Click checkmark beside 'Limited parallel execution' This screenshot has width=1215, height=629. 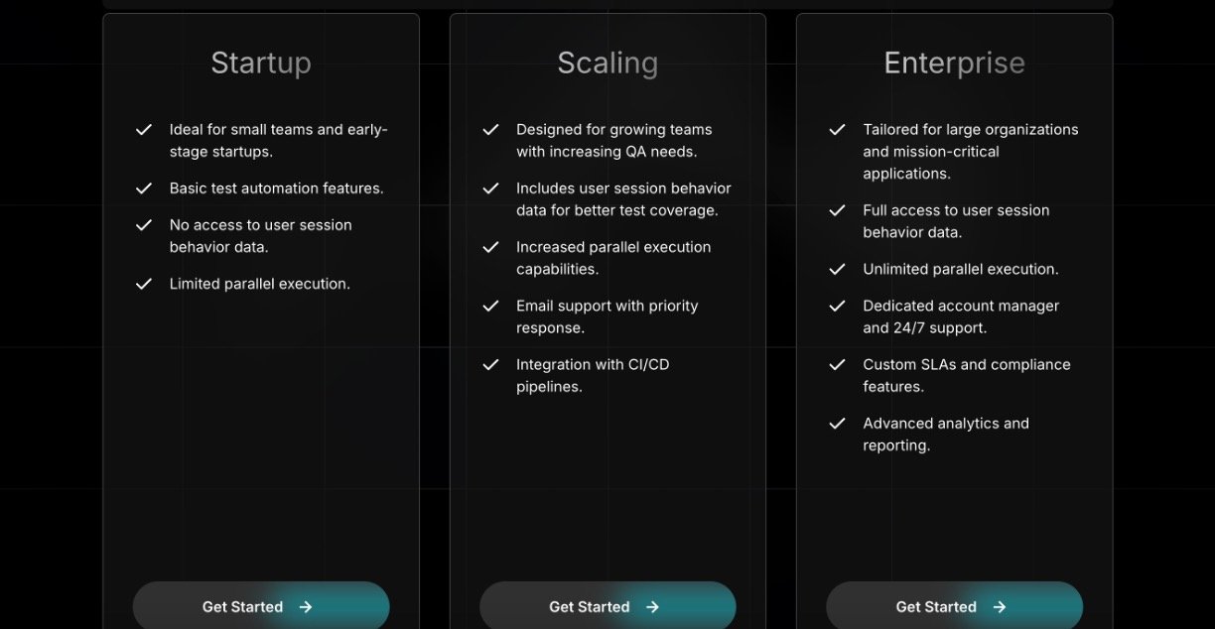click(144, 284)
